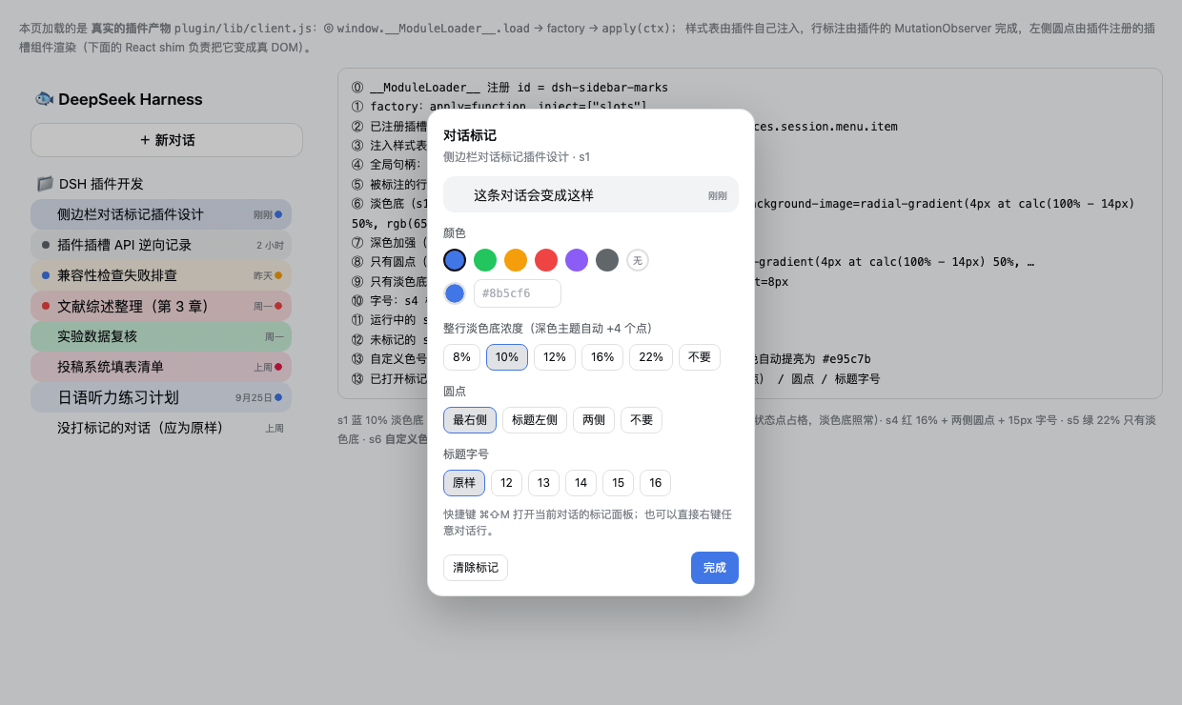Open conversation 侧边栏对话标记插件设计
1182x705 pixels.
click(161, 214)
